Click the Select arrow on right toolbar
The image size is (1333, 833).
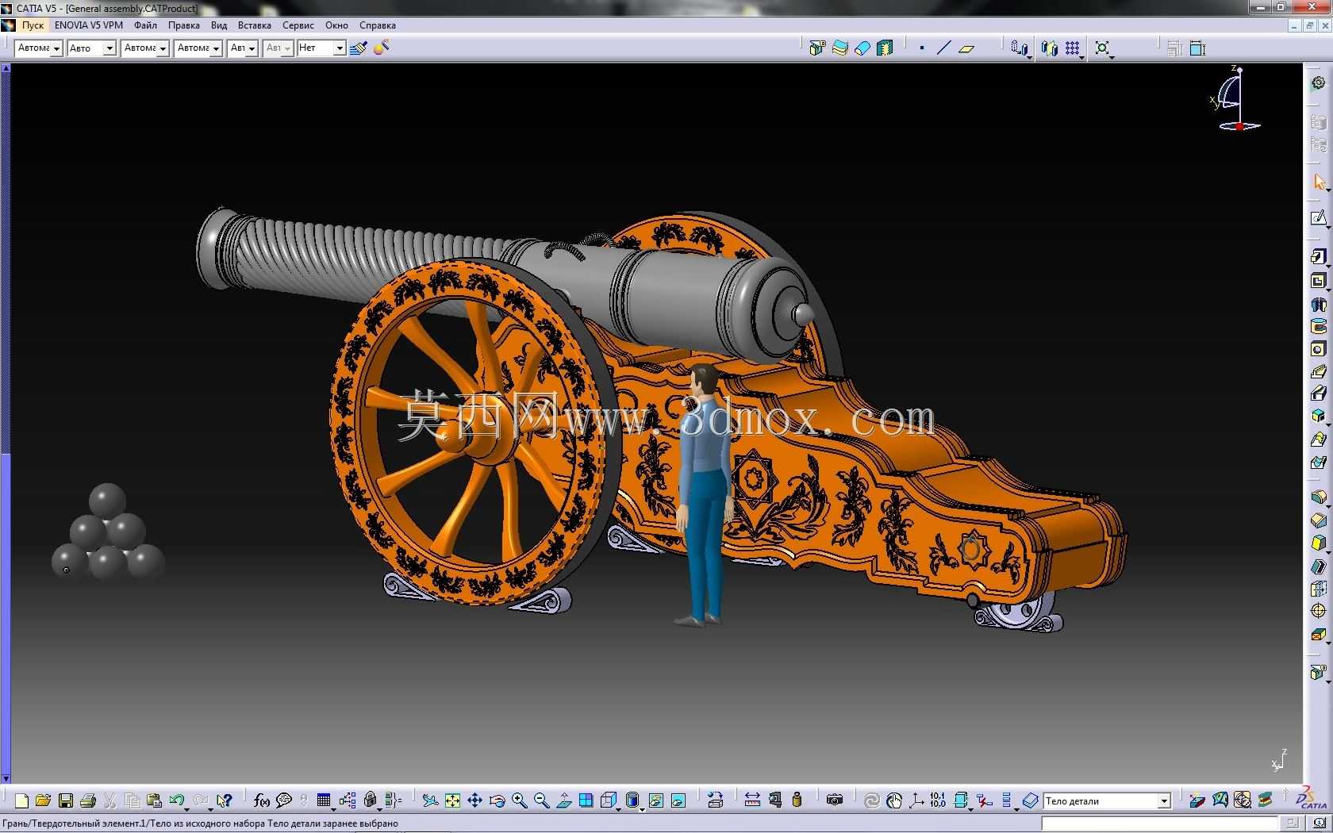point(1319,182)
